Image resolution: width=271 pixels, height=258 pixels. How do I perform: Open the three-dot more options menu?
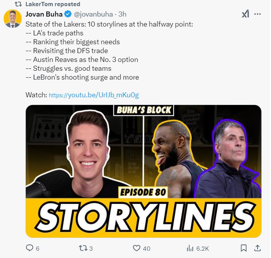click(x=258, y=14)
